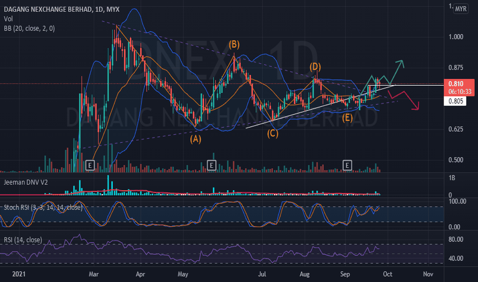Click the 0.875 price axis label

point(456,68)
